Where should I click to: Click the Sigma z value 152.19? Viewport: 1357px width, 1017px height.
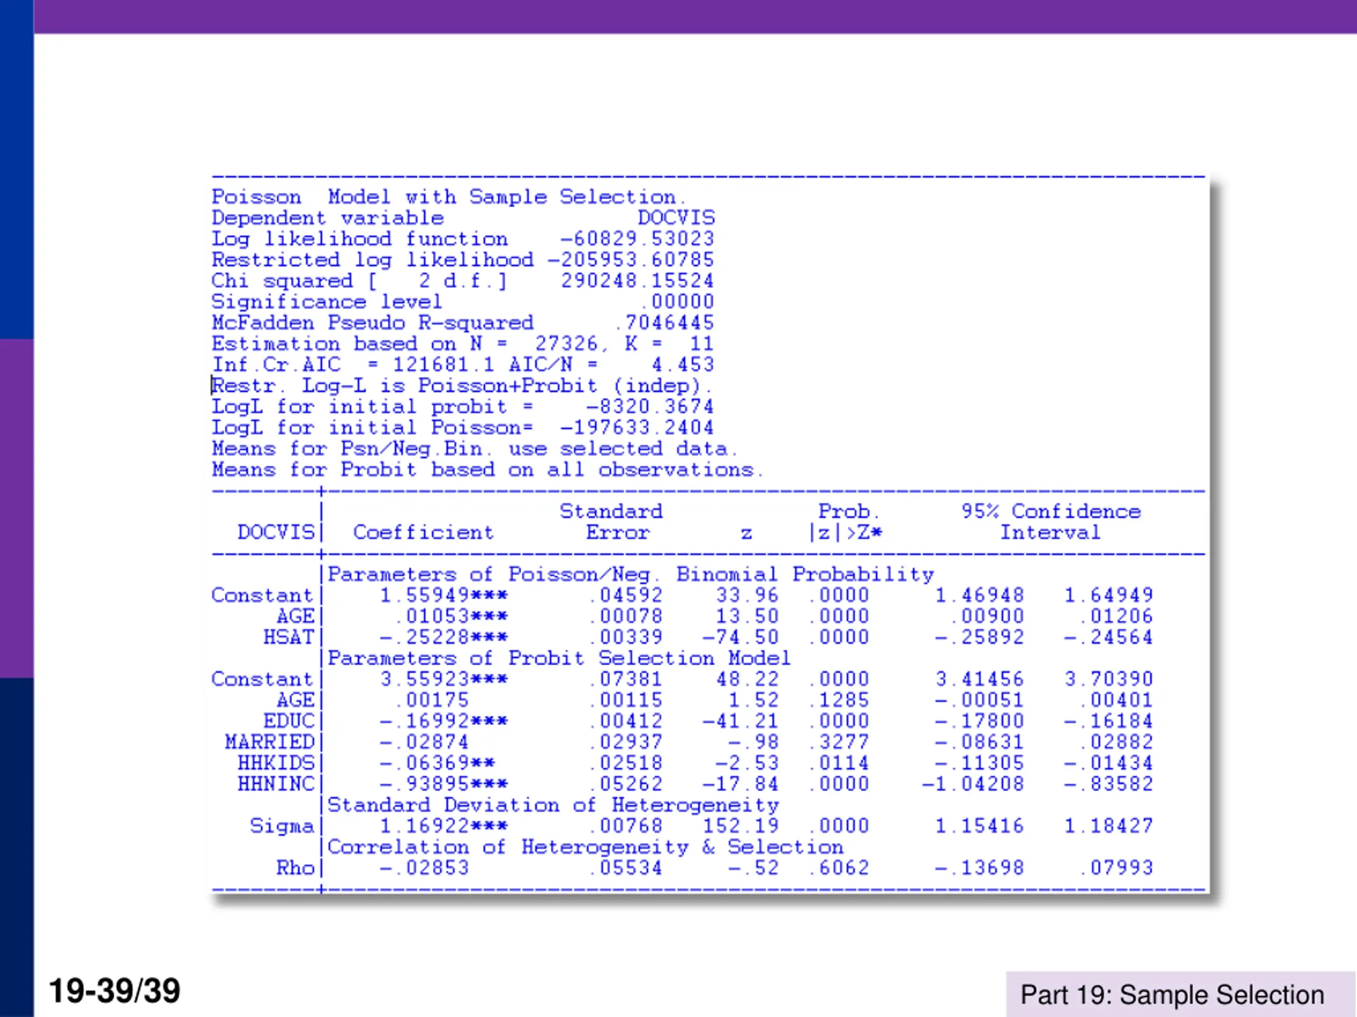tap(741, 826)
